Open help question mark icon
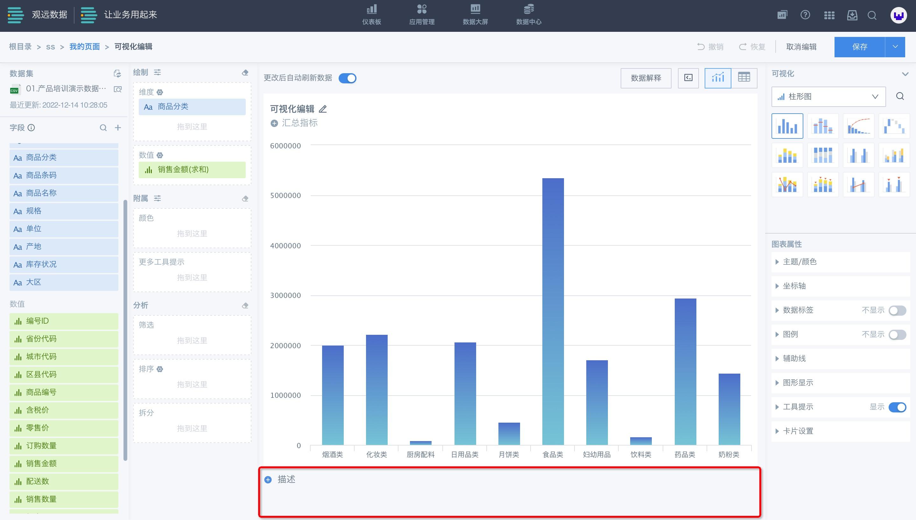Image resolution: width=916 pixels, height=520 pixels. pyautogui.click(x=805, y=15)
